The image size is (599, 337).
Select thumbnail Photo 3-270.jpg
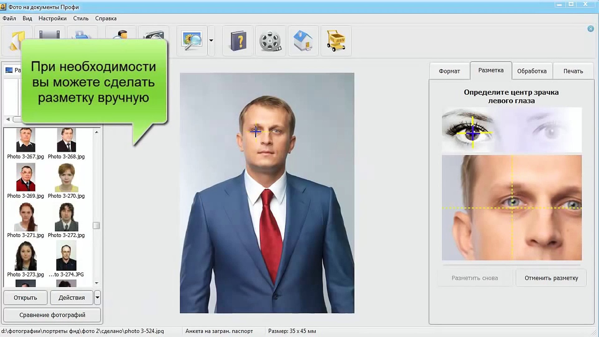click(66, 181)
